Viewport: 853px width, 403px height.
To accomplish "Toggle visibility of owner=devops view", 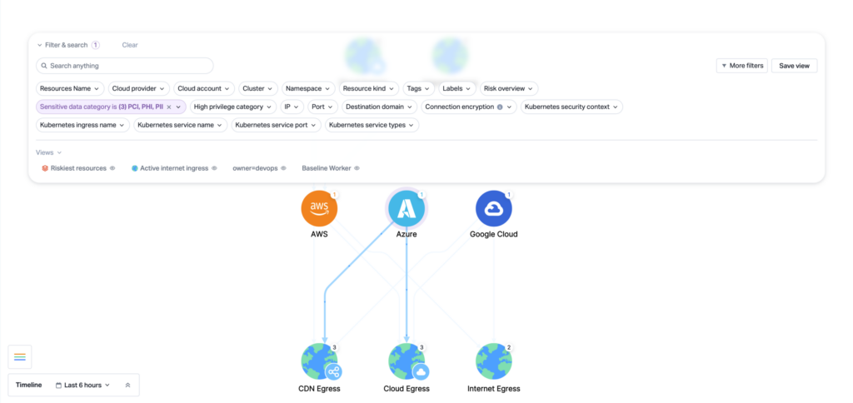I will (x=283, y=168).
